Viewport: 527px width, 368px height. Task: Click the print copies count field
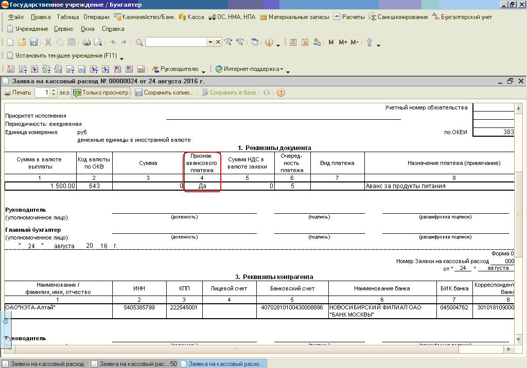click(x=42, y=93)
